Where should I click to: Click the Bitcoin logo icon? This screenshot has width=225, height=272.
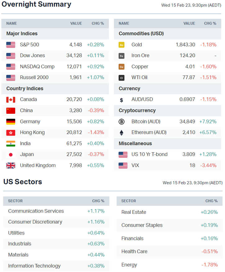122,122
